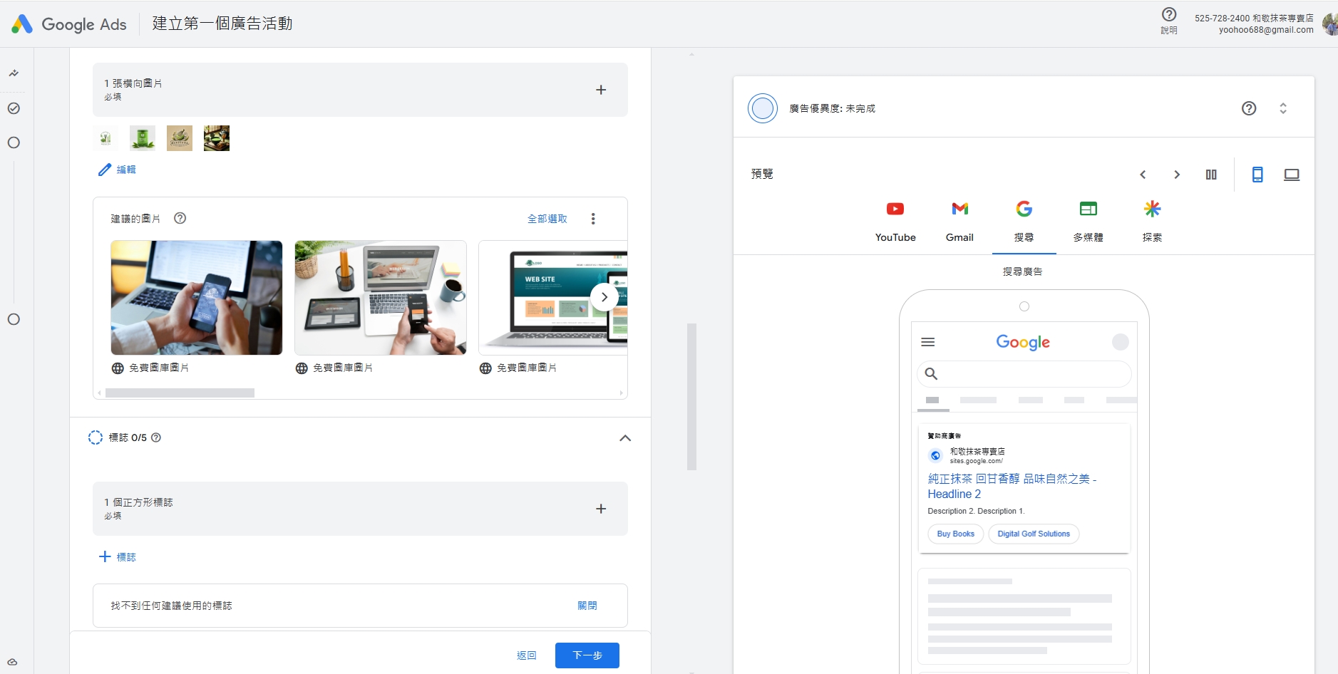Screen dimensions: 1338x674
Task: Select the YouTube preview tab
Action: (x=895, y=222)
